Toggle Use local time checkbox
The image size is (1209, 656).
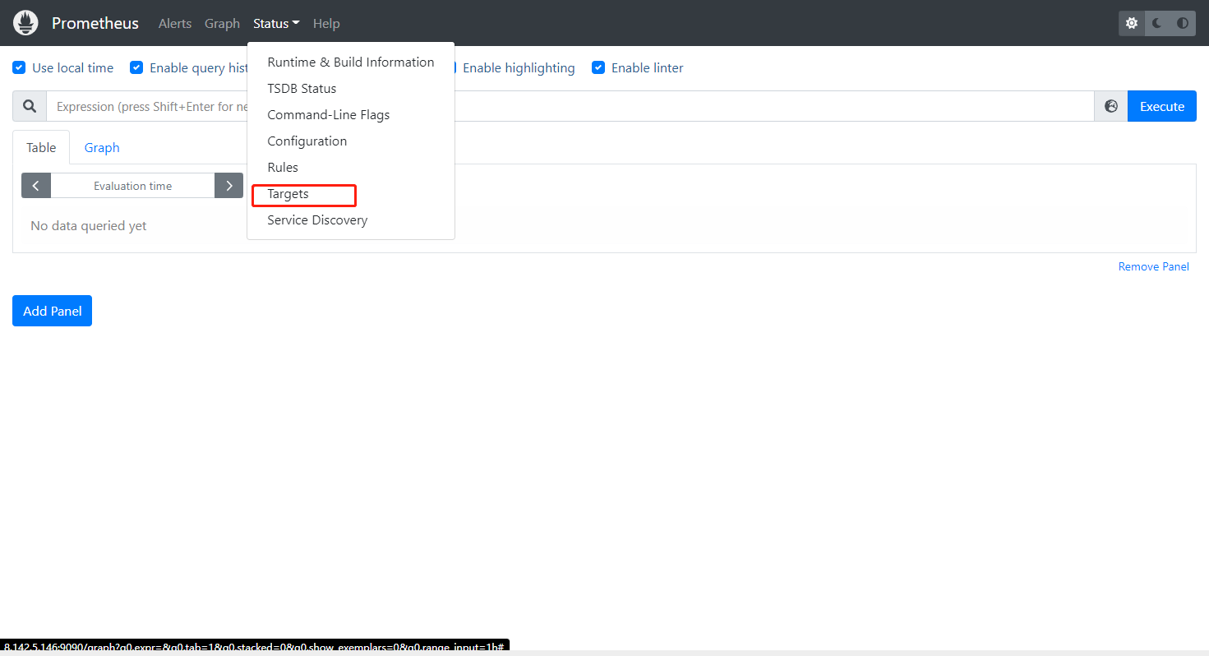(x=19, y=67)
